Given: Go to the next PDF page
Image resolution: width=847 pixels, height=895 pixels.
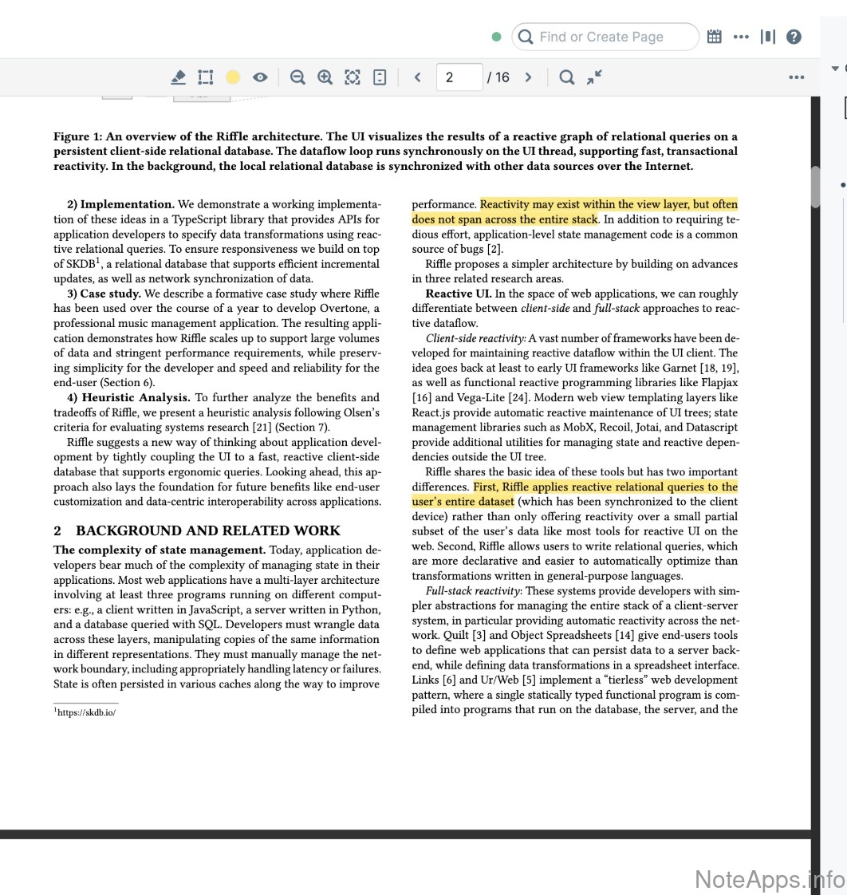Looking at the screenshot, I should [528, 77].
